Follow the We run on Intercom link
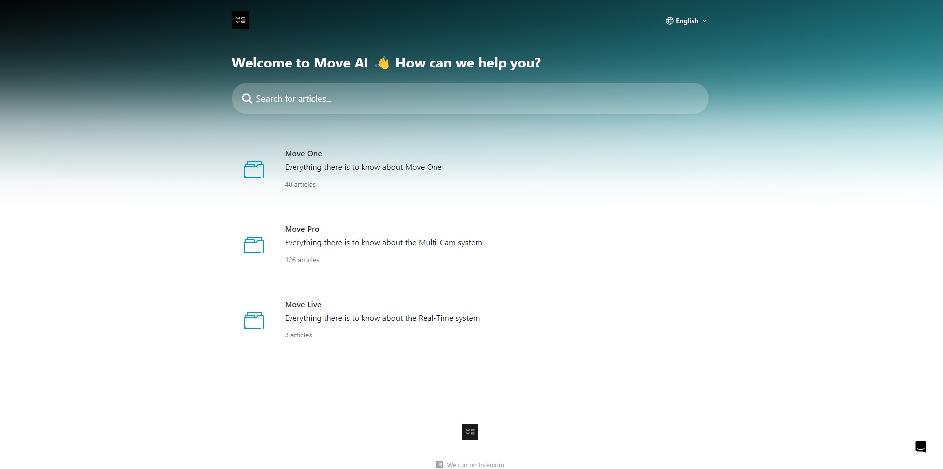 pos(475,465)
